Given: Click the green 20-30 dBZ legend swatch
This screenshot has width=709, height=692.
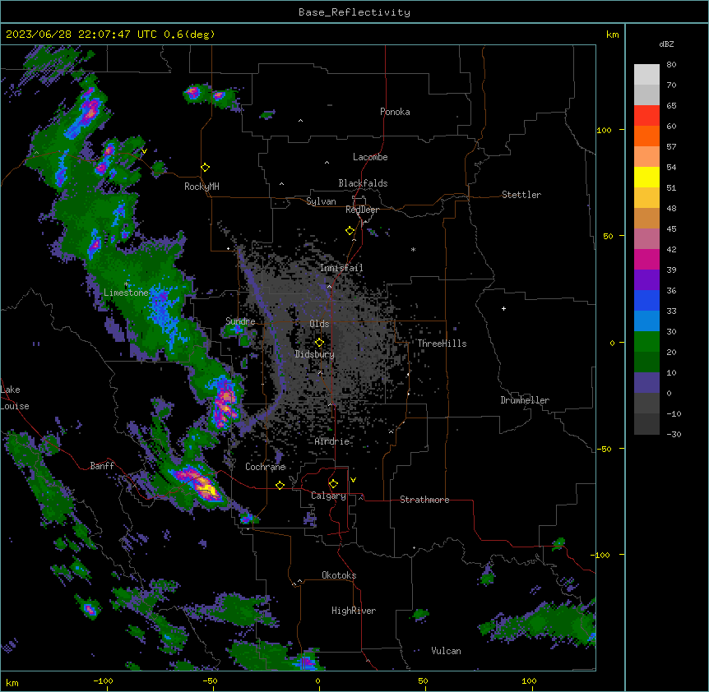Looking at the screenshot, I should point(646,342).
